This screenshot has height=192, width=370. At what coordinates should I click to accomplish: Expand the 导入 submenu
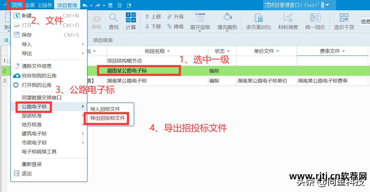49,44
